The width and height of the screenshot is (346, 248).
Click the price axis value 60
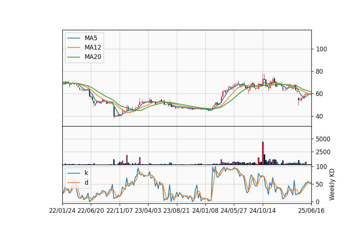319,94
